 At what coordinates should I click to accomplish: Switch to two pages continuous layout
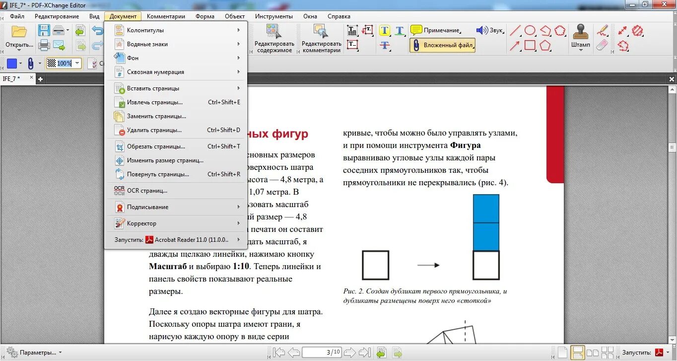click(607, 353)
